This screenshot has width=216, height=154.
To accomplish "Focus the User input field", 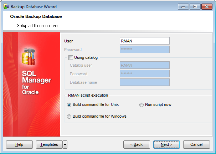I will point(145,41).
